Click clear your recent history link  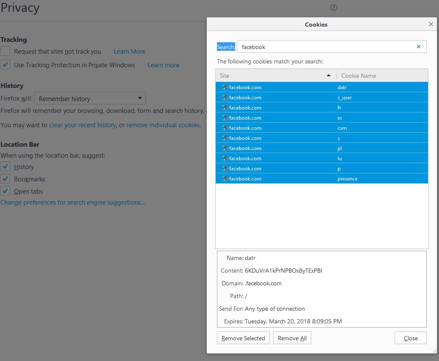coord(82,125)
